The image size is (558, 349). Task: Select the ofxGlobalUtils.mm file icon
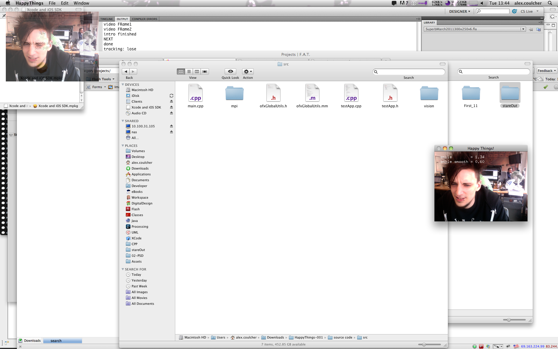coord(312,93)
